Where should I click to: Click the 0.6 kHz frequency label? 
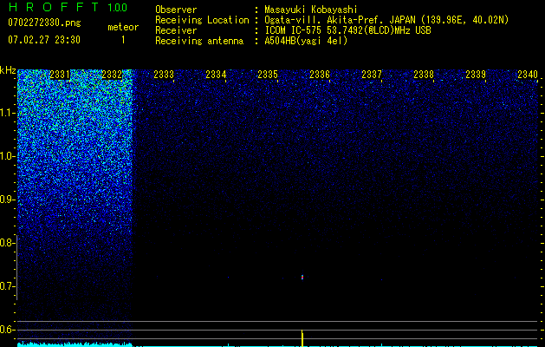coord(7,330)
